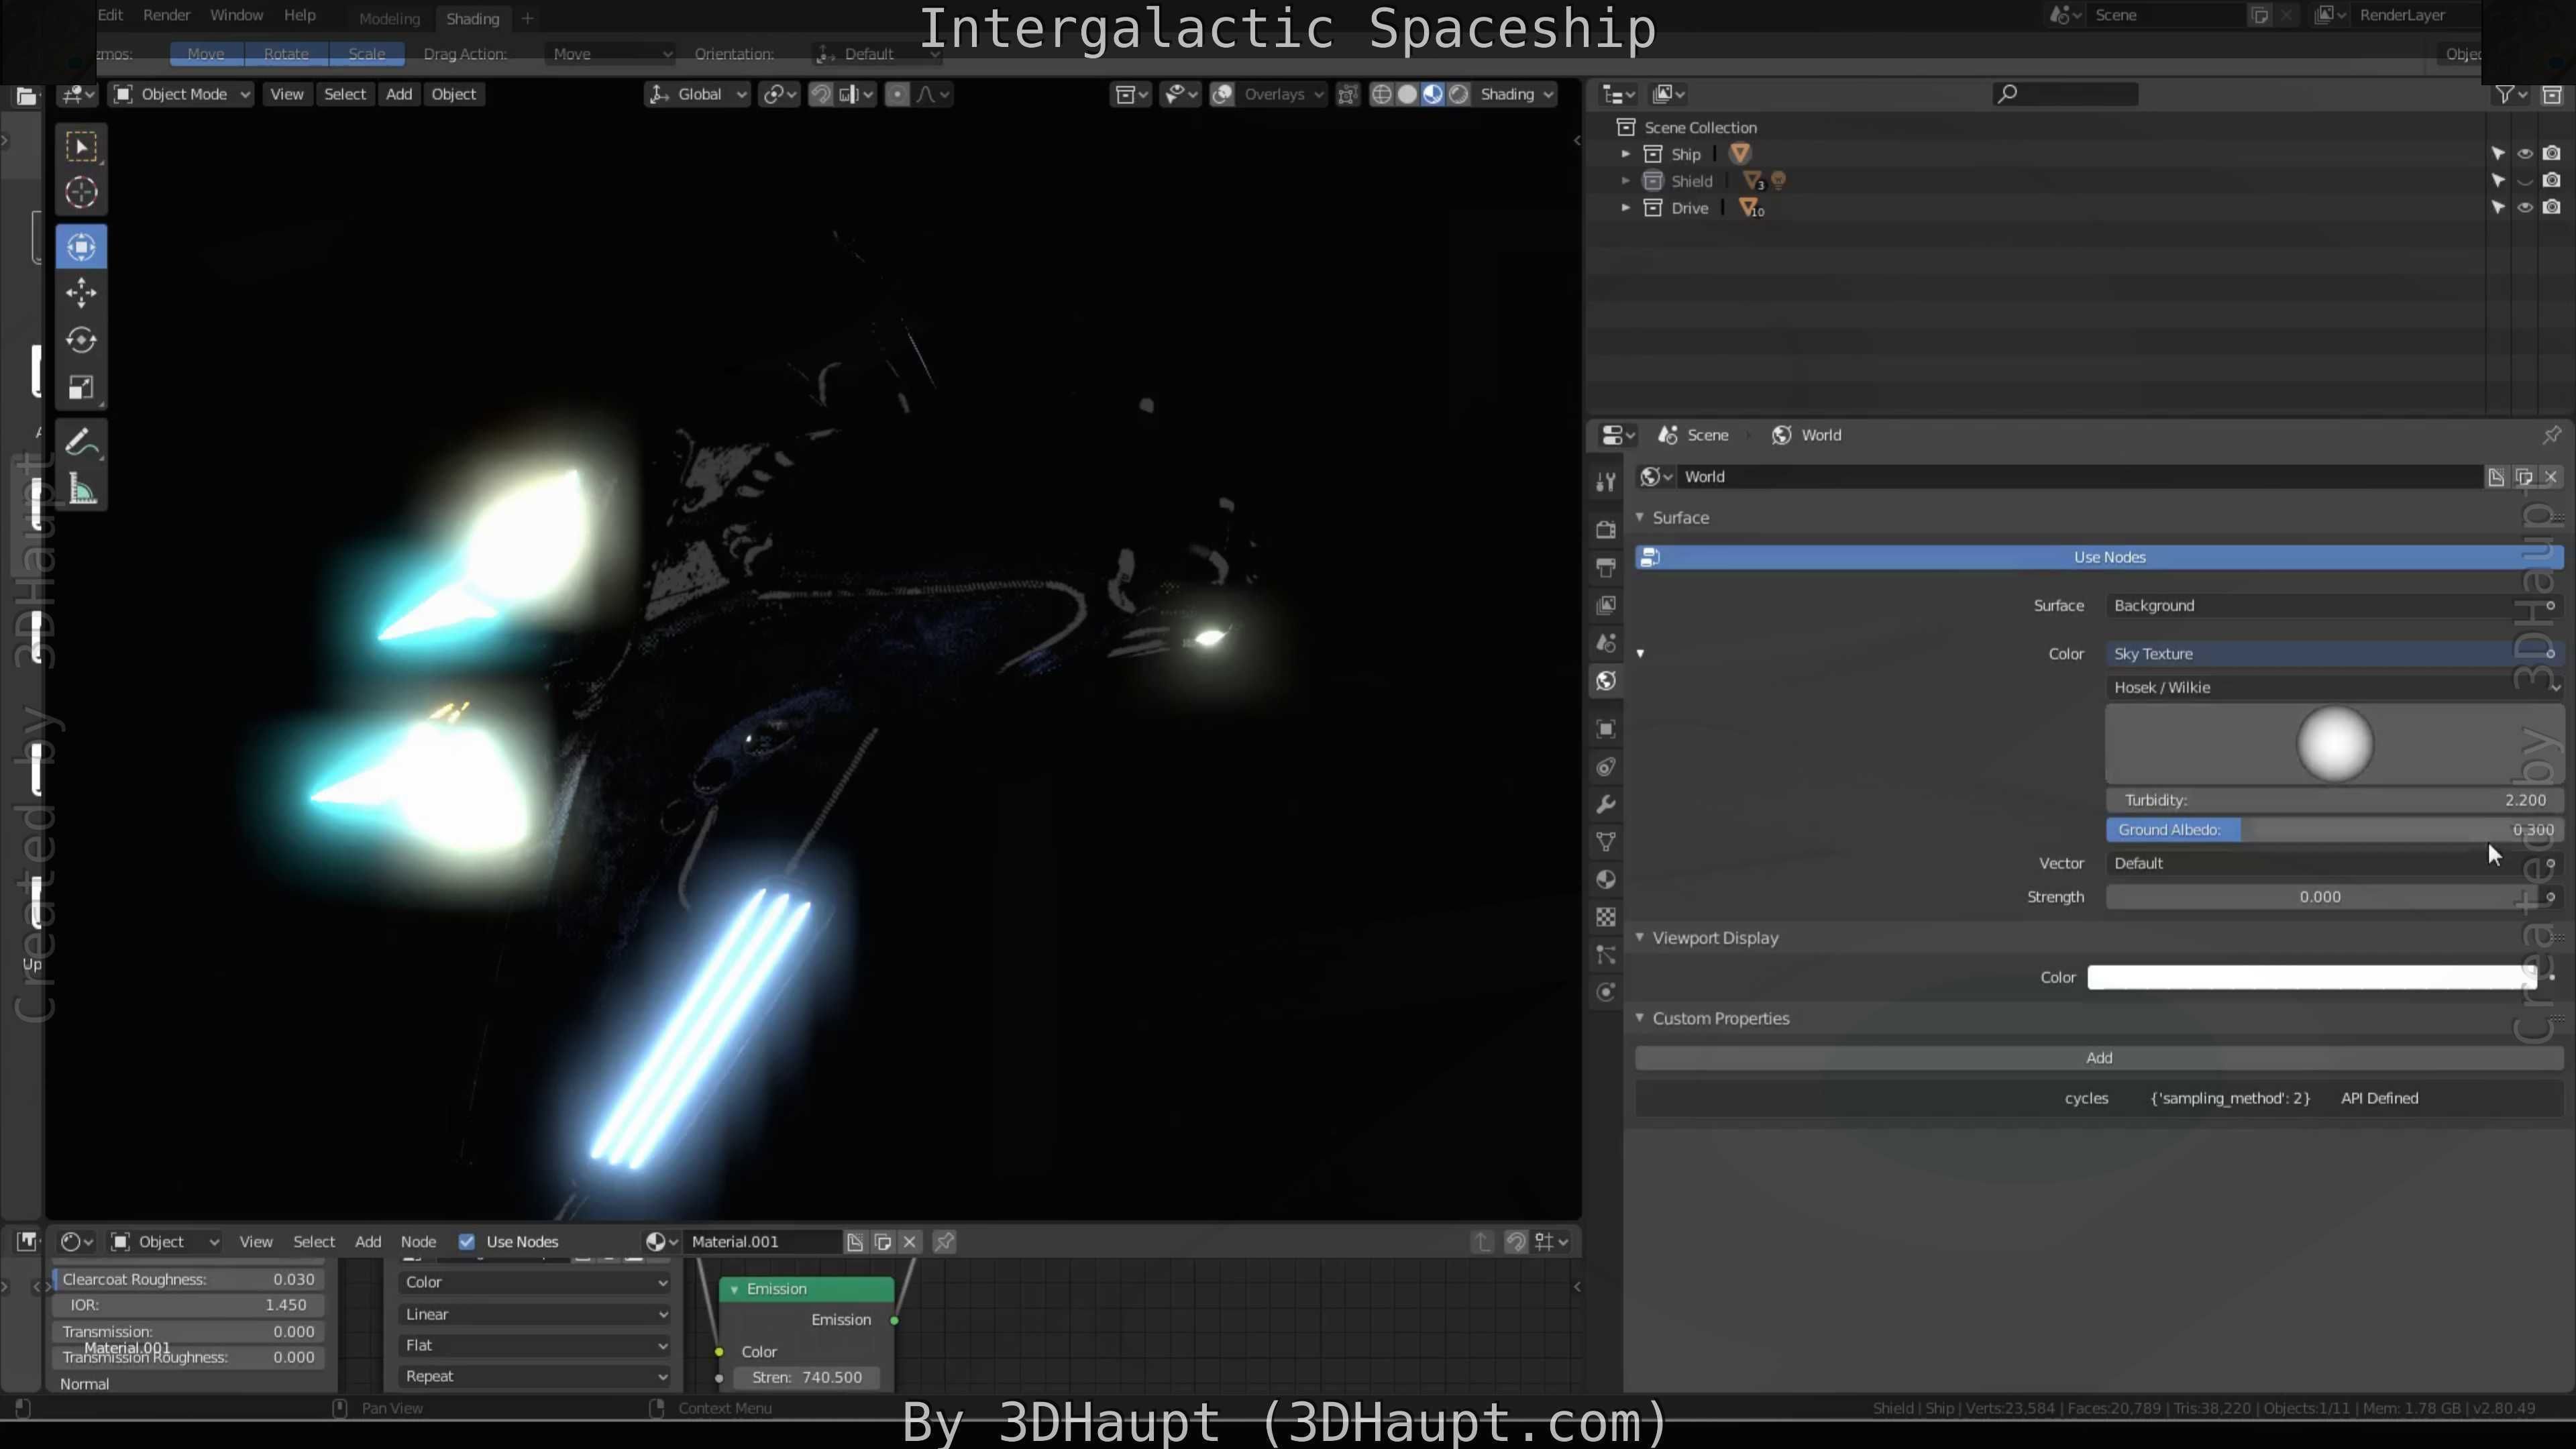Click the Viewport Display white color swatch
The image size is (2576, 1449).
(x=2310, y=977)
